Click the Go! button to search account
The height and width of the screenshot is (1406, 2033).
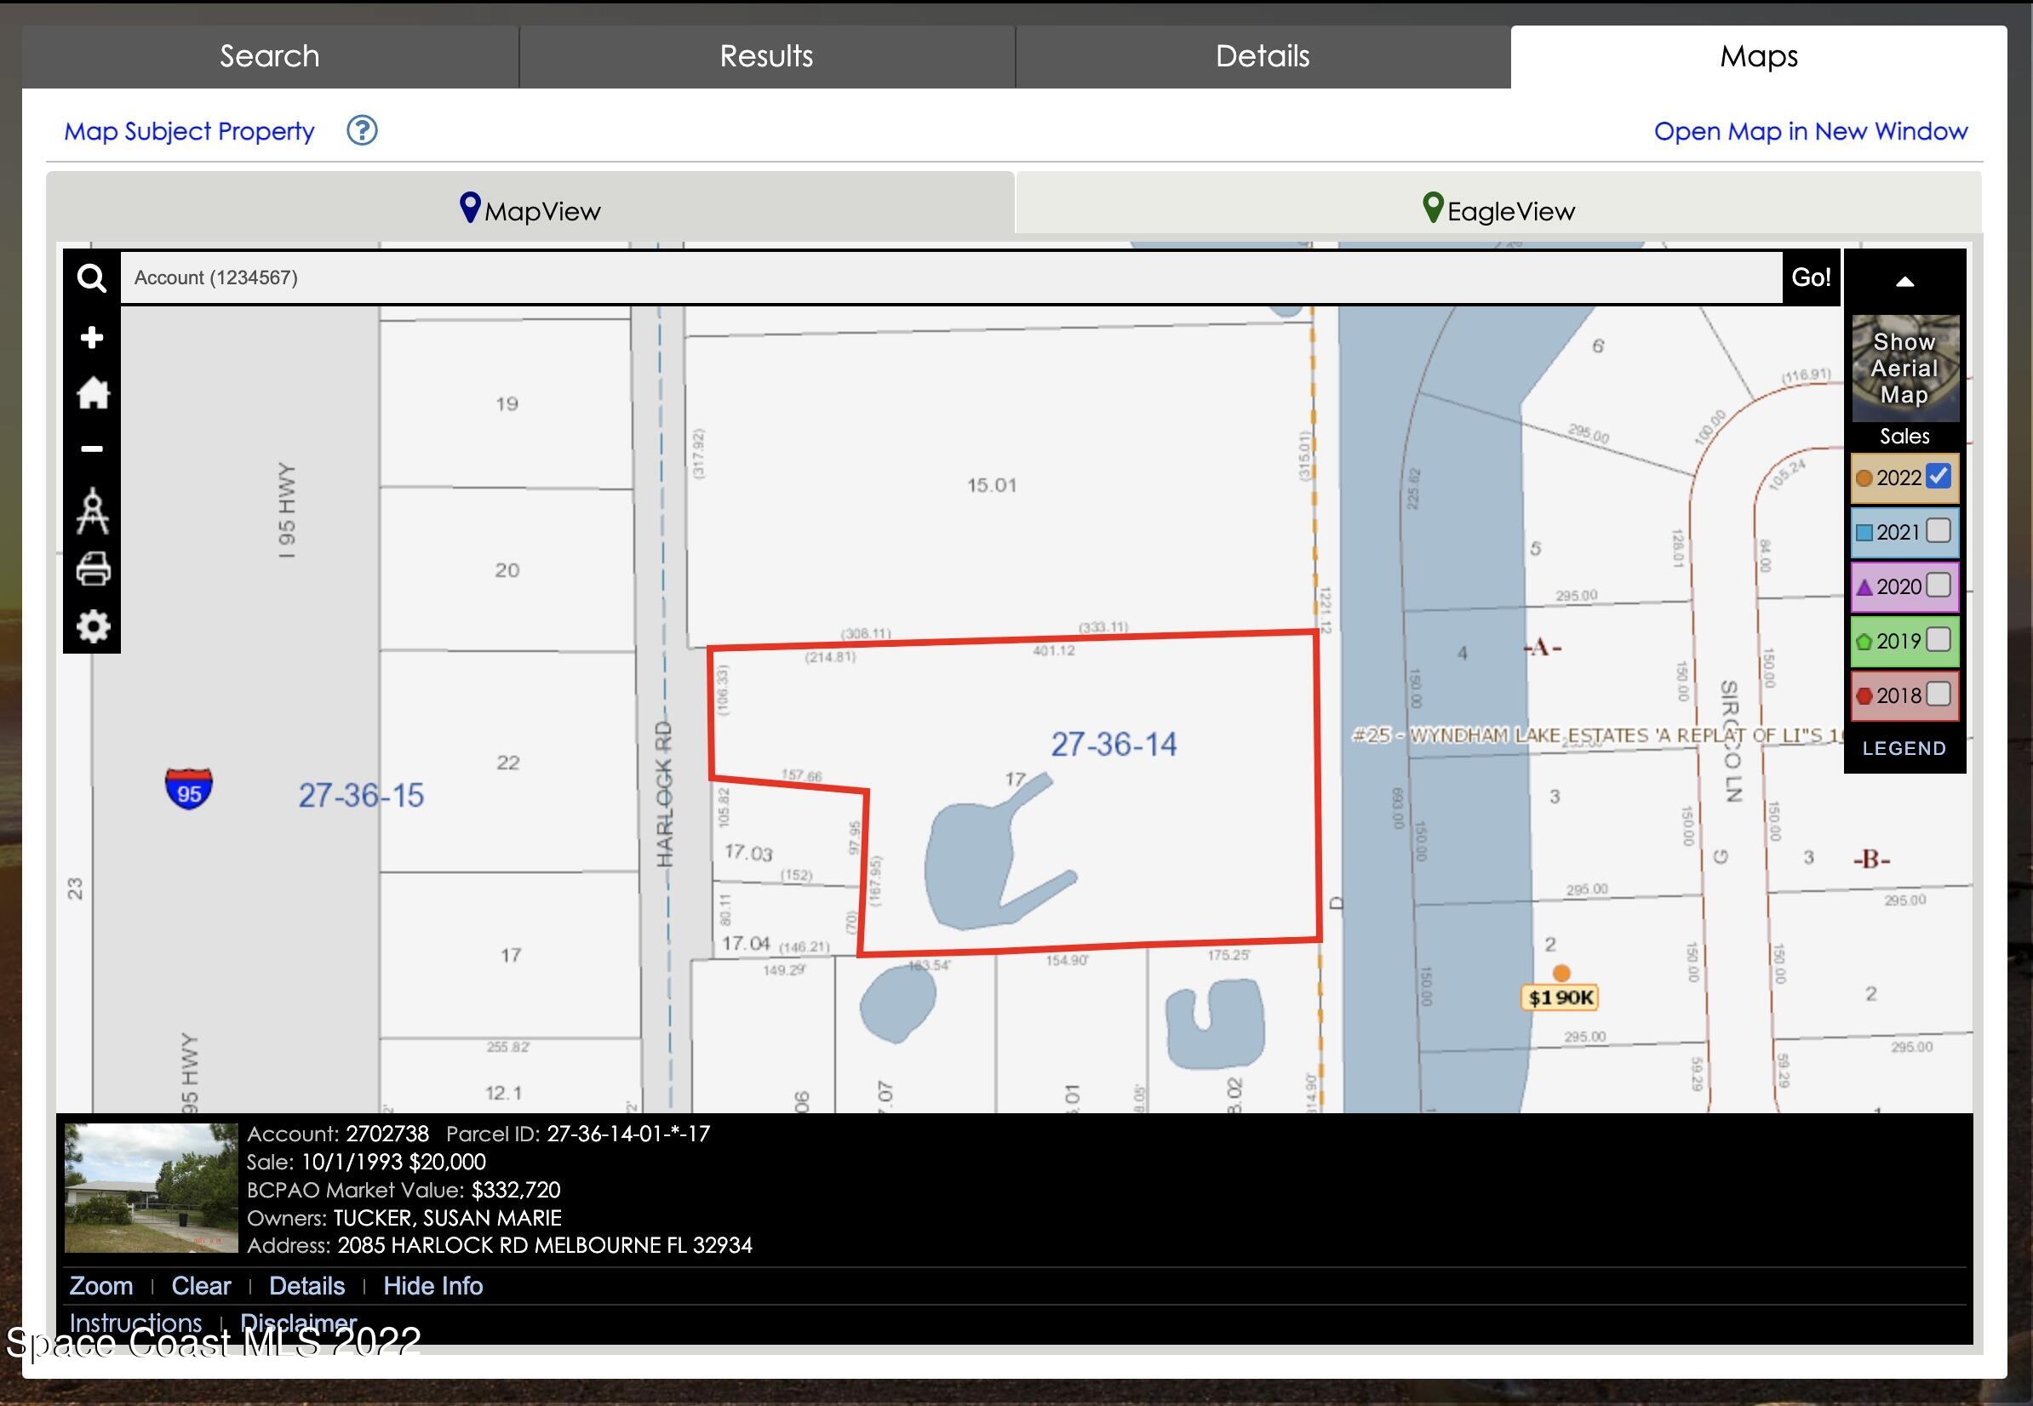[x=1809, y=277]
